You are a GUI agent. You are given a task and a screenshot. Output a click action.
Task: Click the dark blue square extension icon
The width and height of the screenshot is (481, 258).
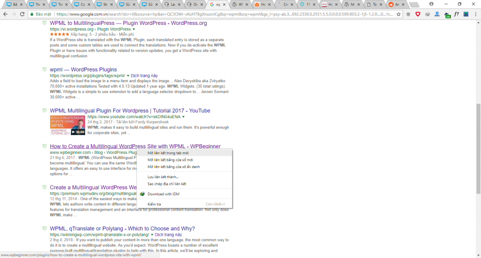466,14
